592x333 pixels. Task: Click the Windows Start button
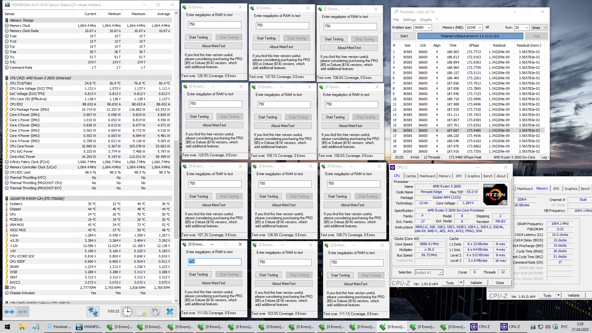pos(7,327)
